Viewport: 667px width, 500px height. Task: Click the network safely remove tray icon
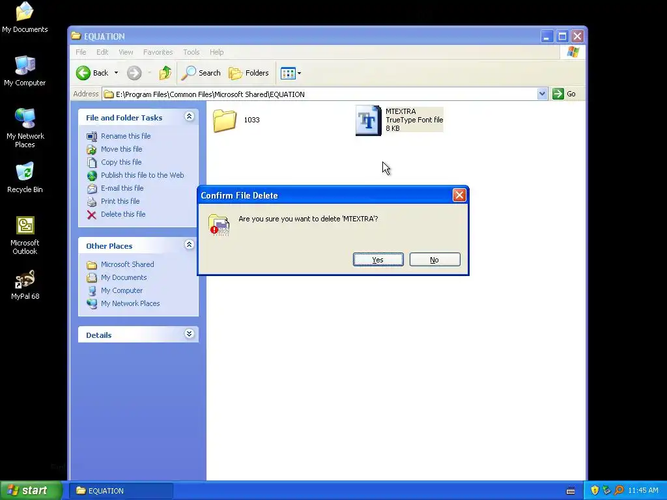coord(606,490)
